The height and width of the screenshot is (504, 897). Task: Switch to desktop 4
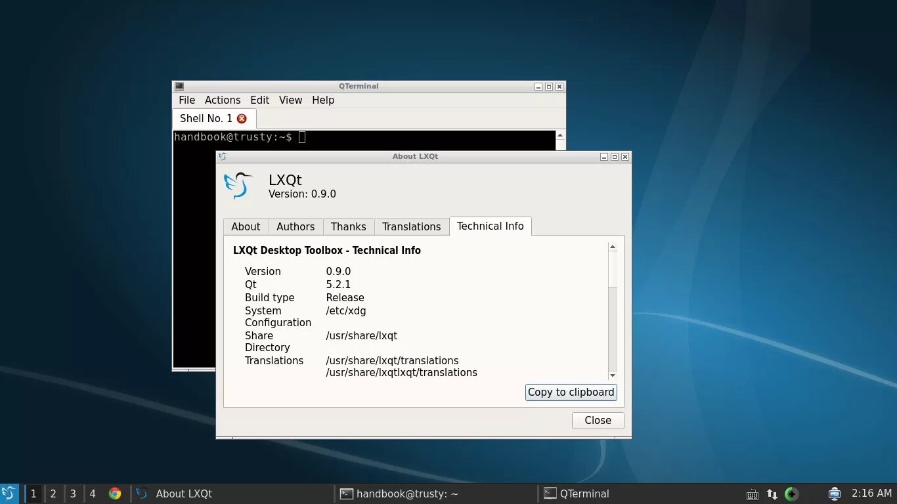click(93, 493)
